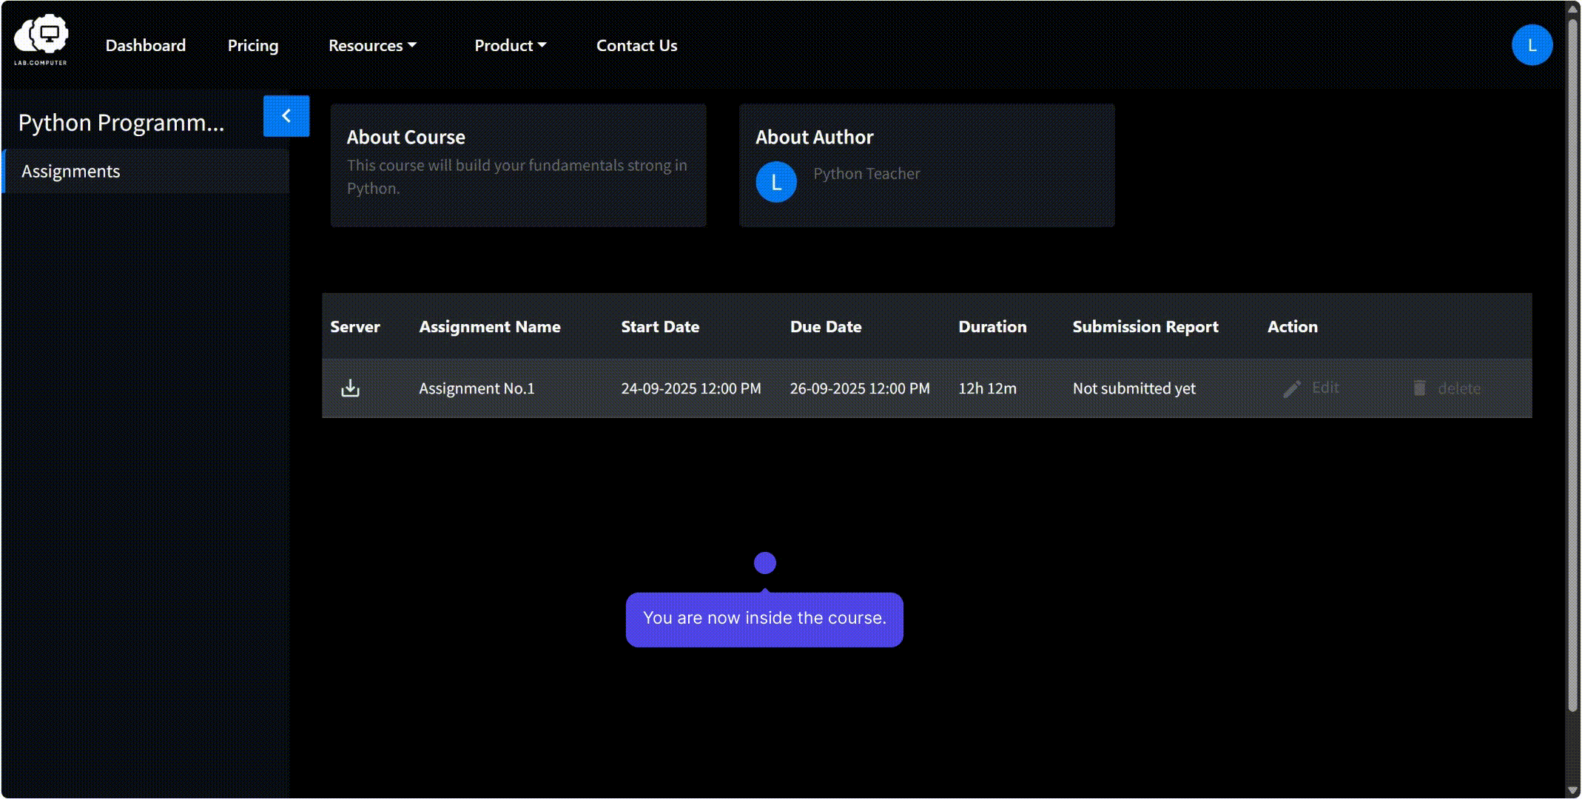Screen dimensions: 1582x799
Task: Open the Pricing page
Action: 253,46
